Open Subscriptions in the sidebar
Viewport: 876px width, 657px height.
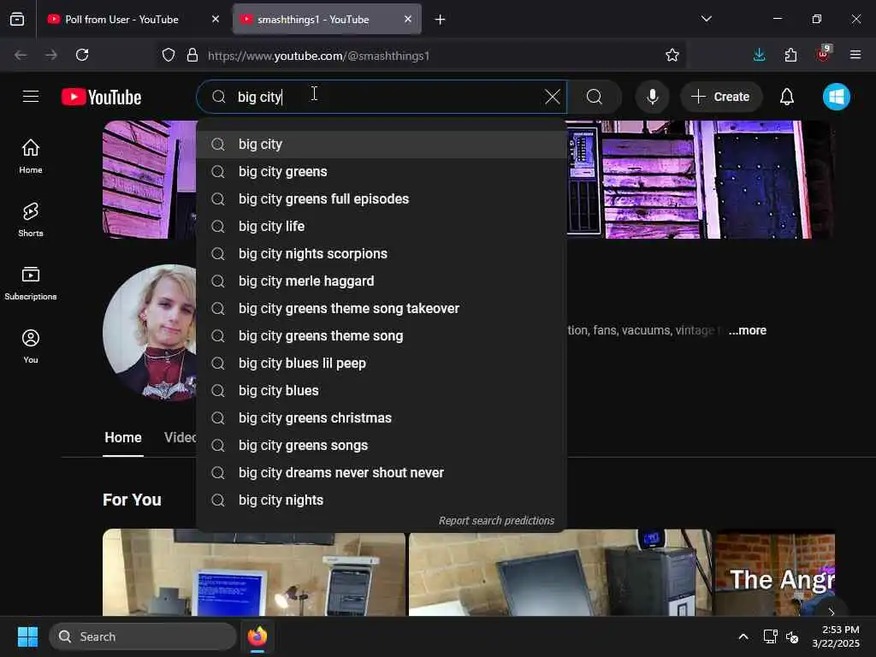(31, 283)
